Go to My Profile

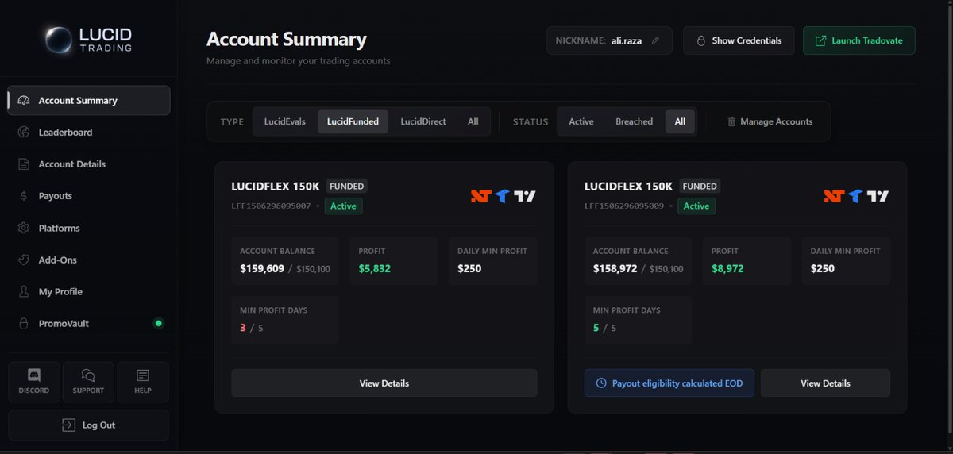click(89, 291)
